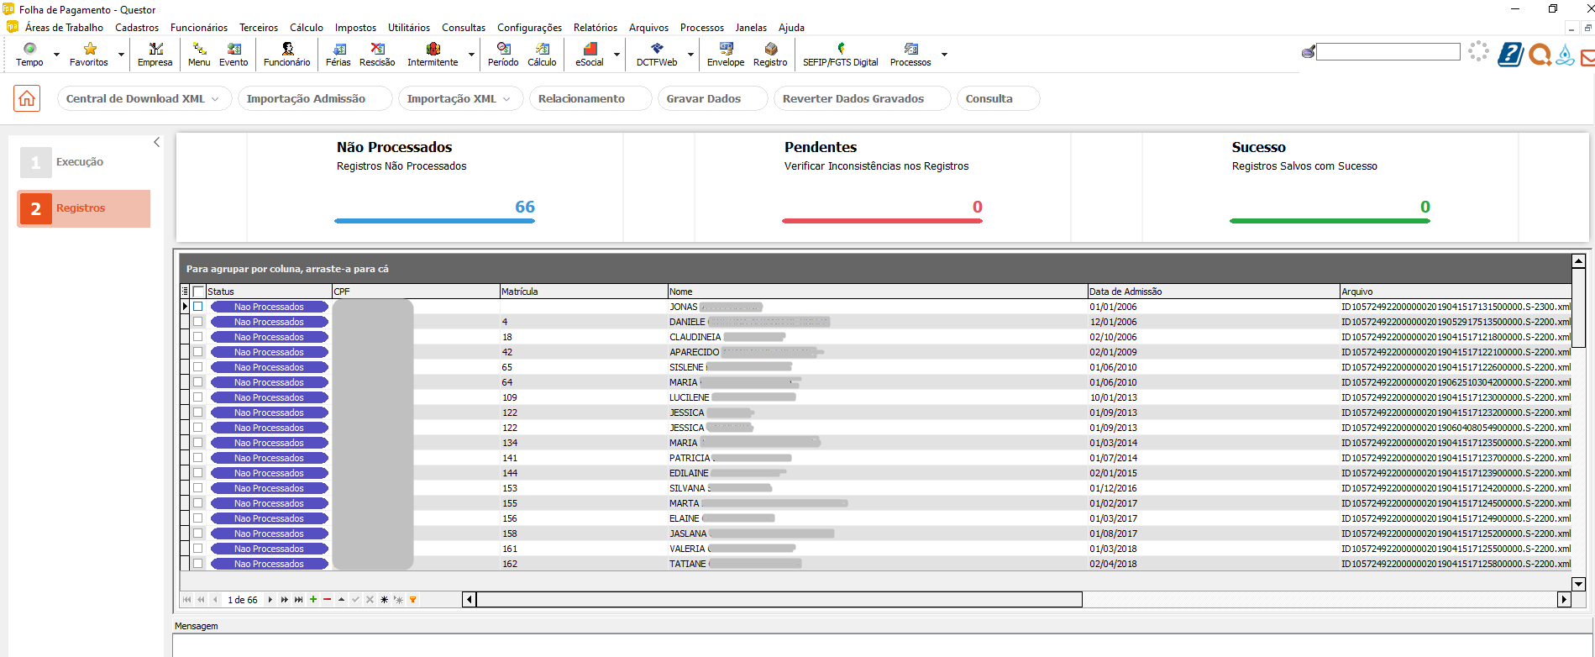
Task: Click the toolbar search input field
Action: click(1388, 52)
